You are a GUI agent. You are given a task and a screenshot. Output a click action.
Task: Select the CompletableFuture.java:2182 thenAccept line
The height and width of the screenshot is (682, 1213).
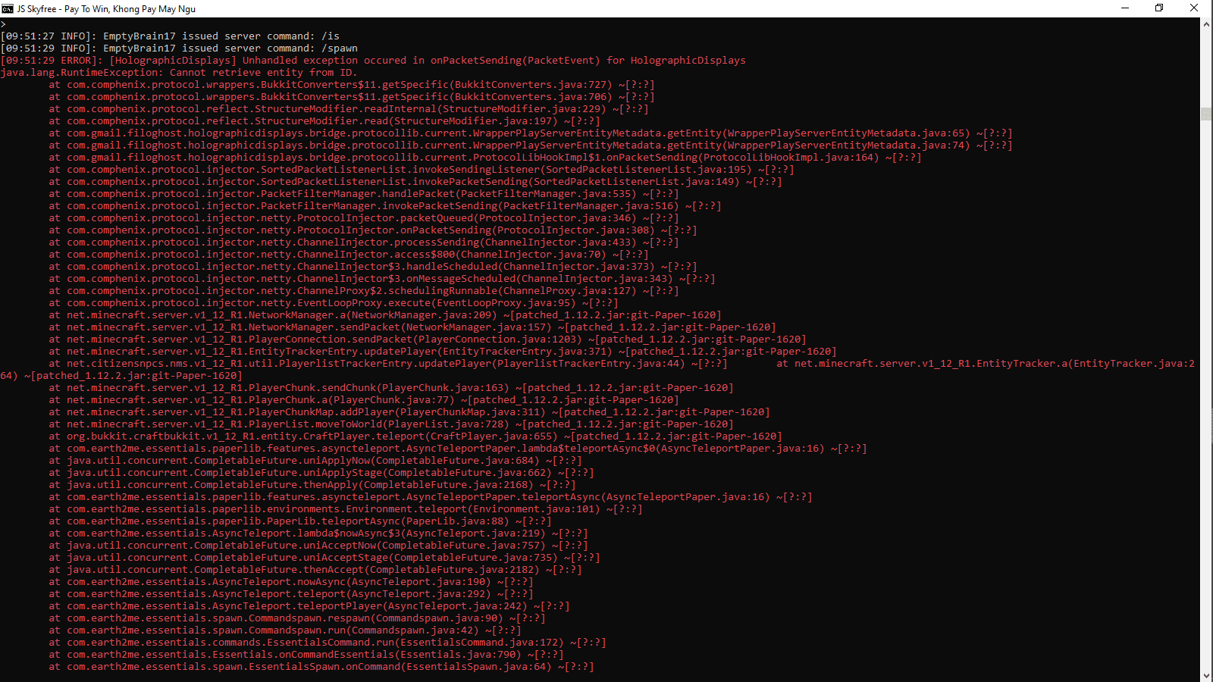315,570
